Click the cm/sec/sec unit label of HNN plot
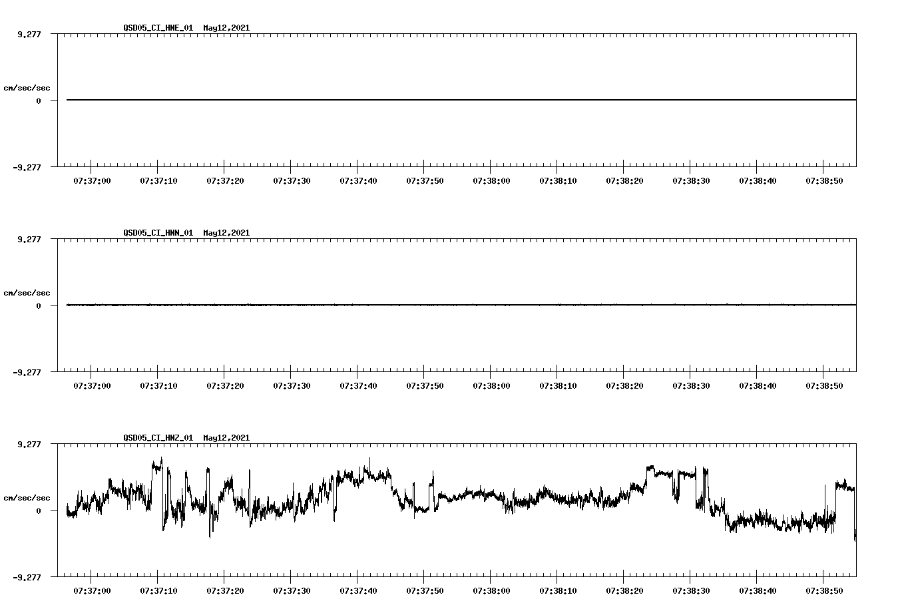Viewport: 904px width, 615px height. (x=27, y=293)
